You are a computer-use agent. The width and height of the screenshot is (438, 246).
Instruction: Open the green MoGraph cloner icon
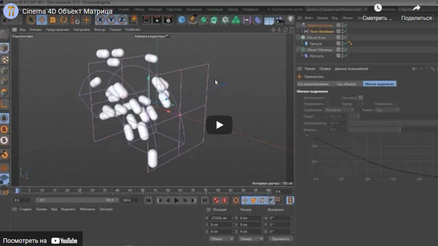[x=236, y=20]
